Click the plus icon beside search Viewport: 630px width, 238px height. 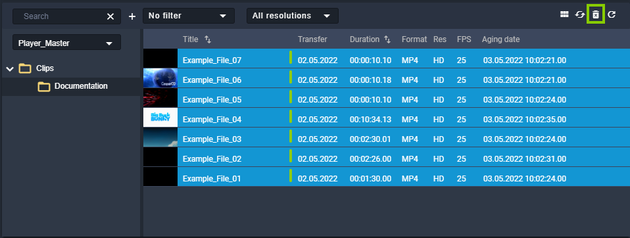click(132, 16)
